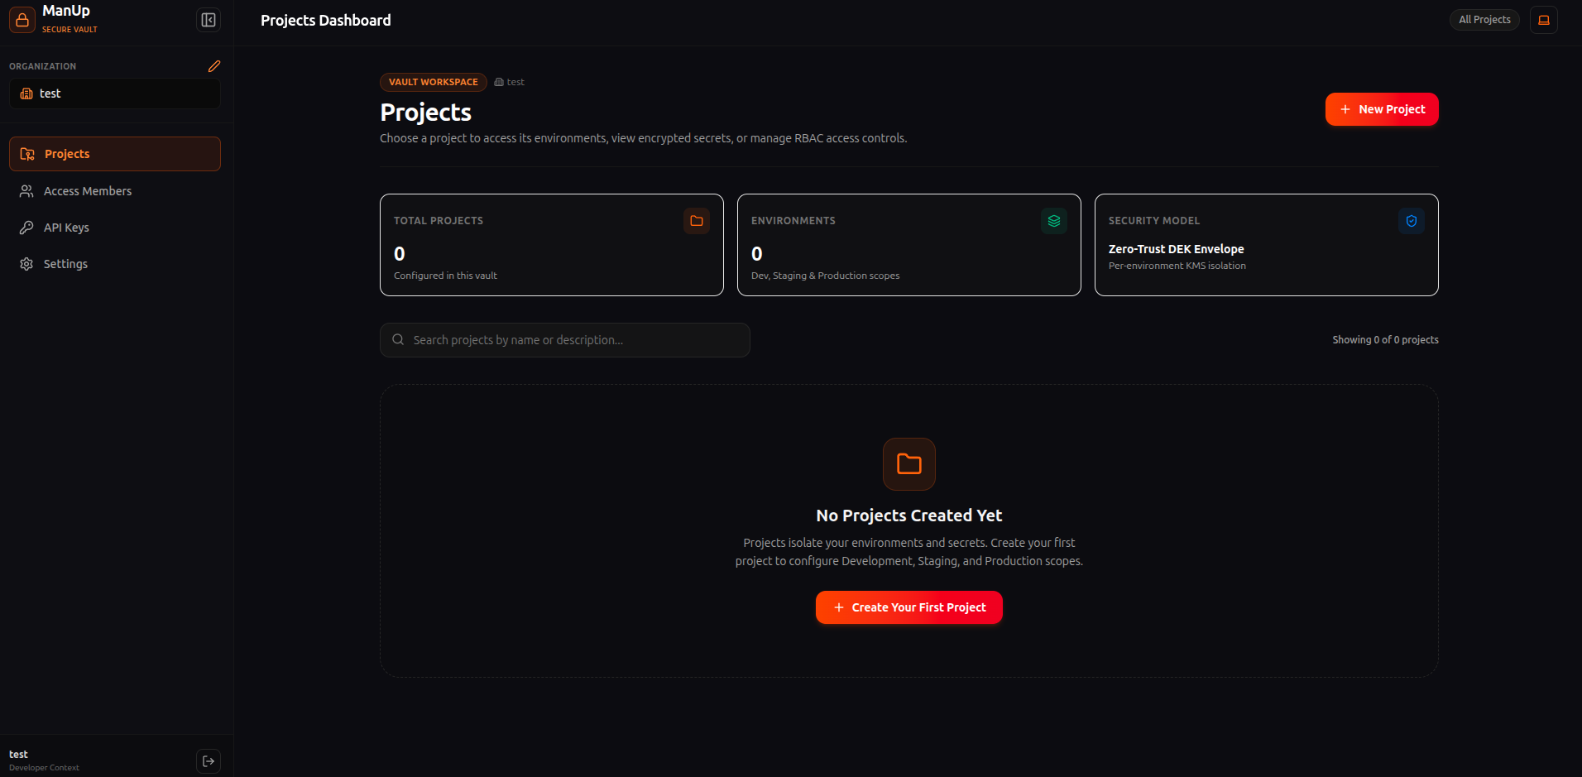This screenshot has height=777, width=1582.
Task: Open the API Keys page
Action: click(115, 228)
